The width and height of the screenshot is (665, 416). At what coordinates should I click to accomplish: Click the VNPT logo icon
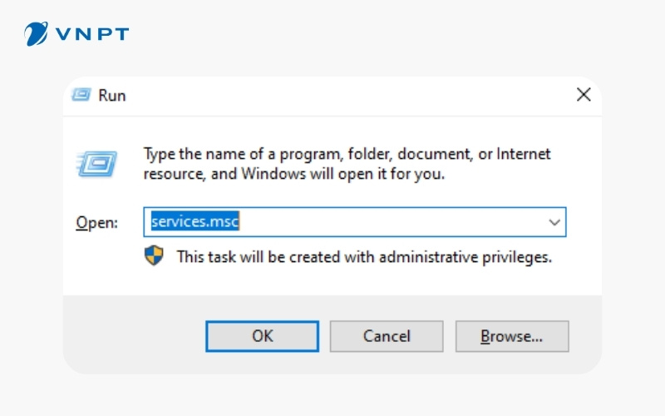point(37,34)
